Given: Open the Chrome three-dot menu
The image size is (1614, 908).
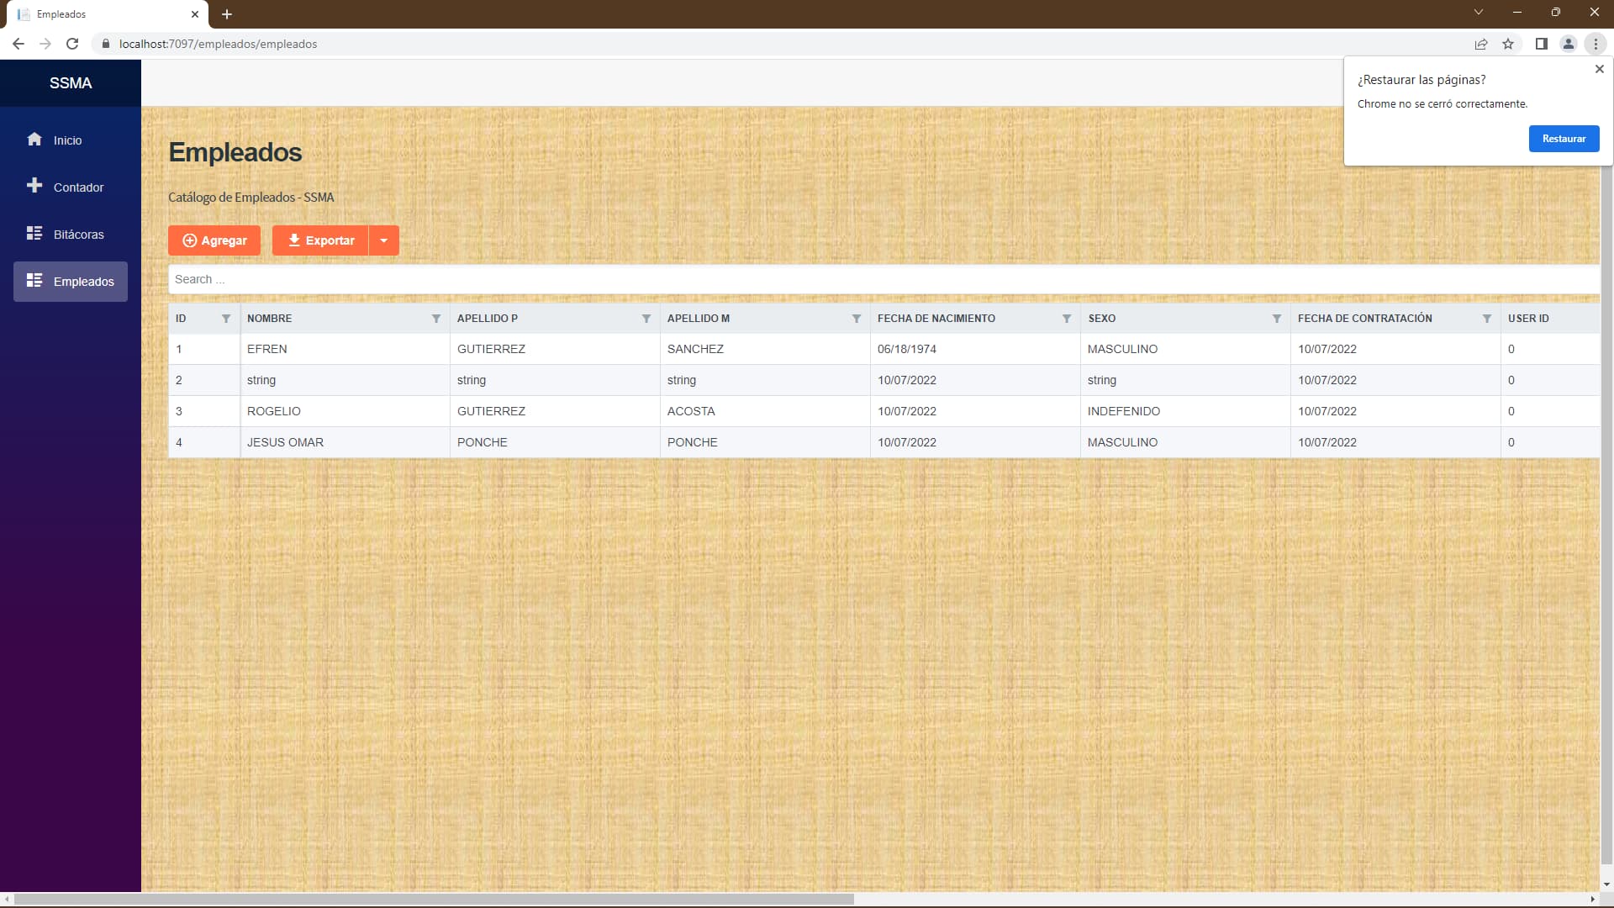Looking at the screenshot, I should [x=1596, y=44].
